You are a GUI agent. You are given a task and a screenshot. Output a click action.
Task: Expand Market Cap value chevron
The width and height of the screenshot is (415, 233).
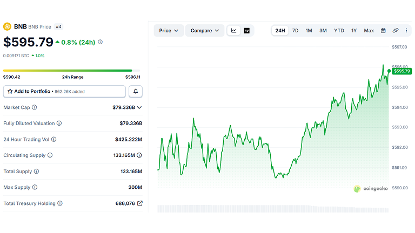click(x=139, y=107)
